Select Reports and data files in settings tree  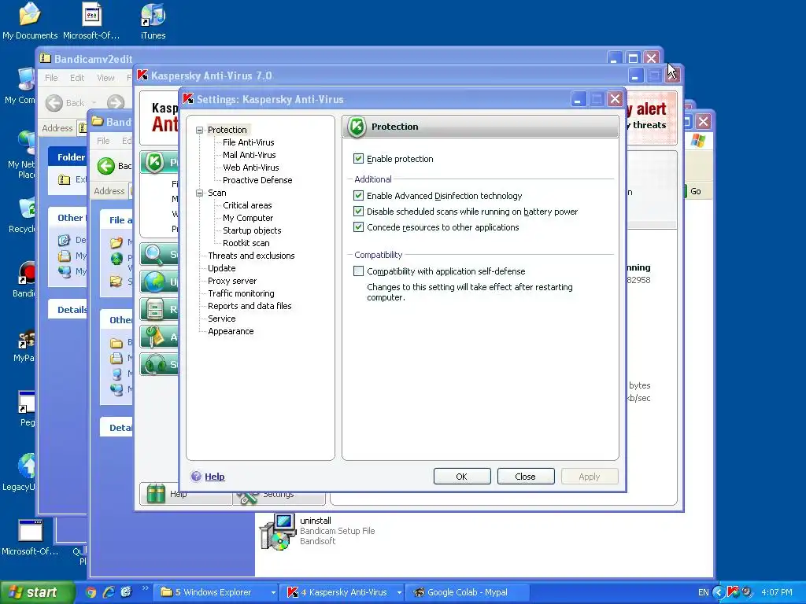pyautogui.click(x=250, y=306)
